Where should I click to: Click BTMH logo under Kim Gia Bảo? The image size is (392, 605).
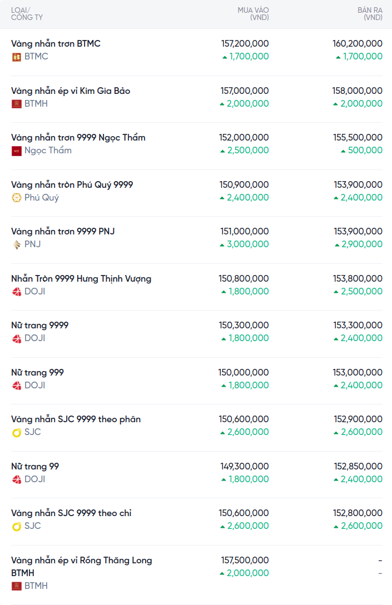point(17,104)
